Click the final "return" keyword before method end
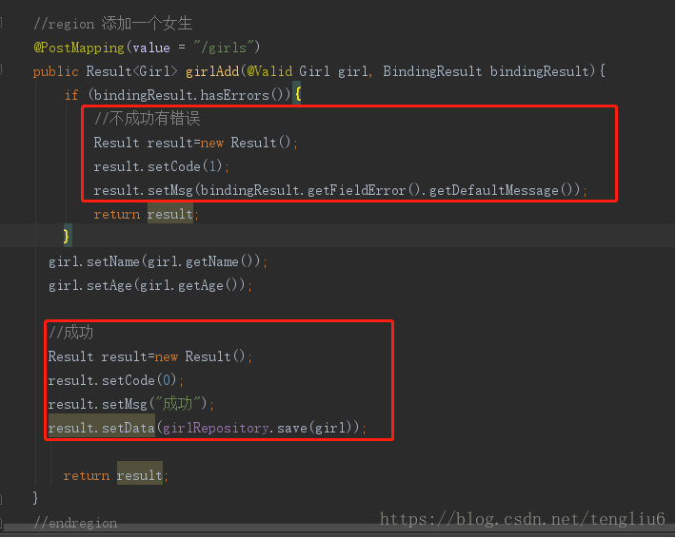This screenshot has width=676, height=538. [87, 475]
